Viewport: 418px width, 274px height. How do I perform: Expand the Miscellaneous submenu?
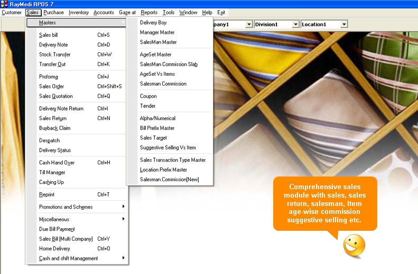77,219
